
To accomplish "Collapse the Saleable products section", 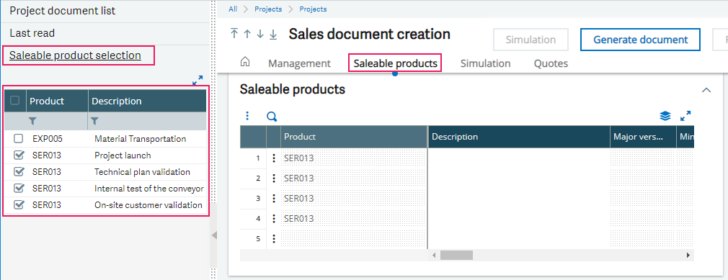I will tap(706, 90).
